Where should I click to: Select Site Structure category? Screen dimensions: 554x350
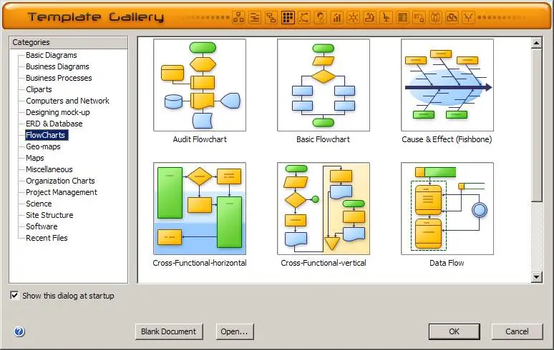tap(49, 215)
